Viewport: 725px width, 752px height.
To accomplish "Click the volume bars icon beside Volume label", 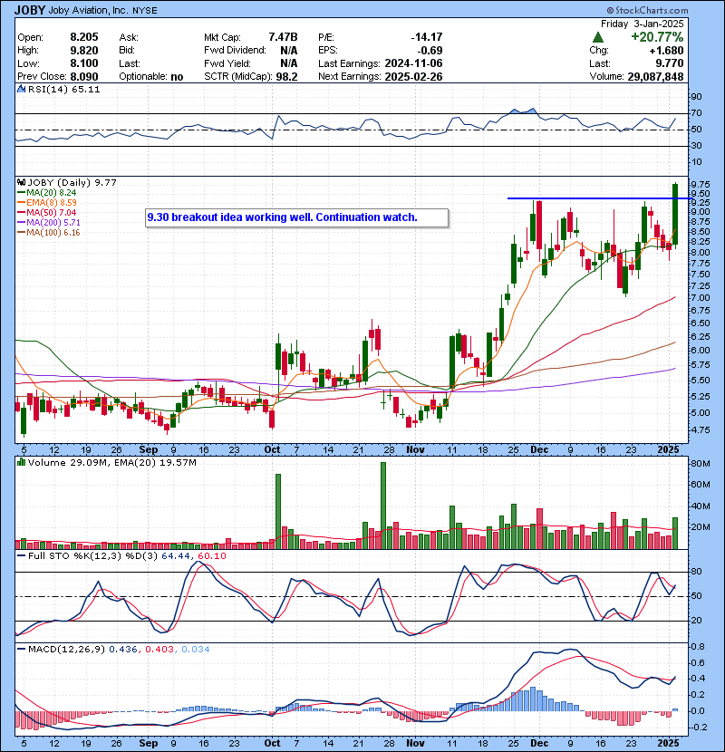I will point(21,462).
